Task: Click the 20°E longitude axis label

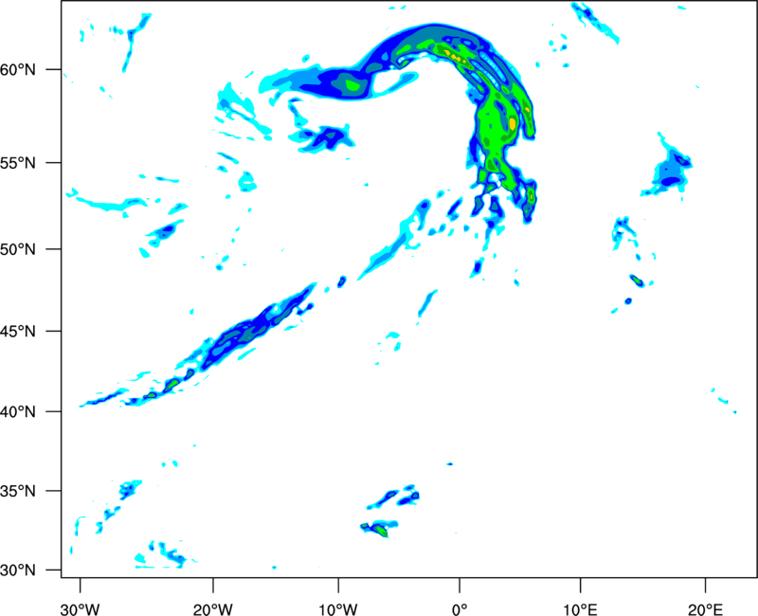Action: [x=705, y=609]
